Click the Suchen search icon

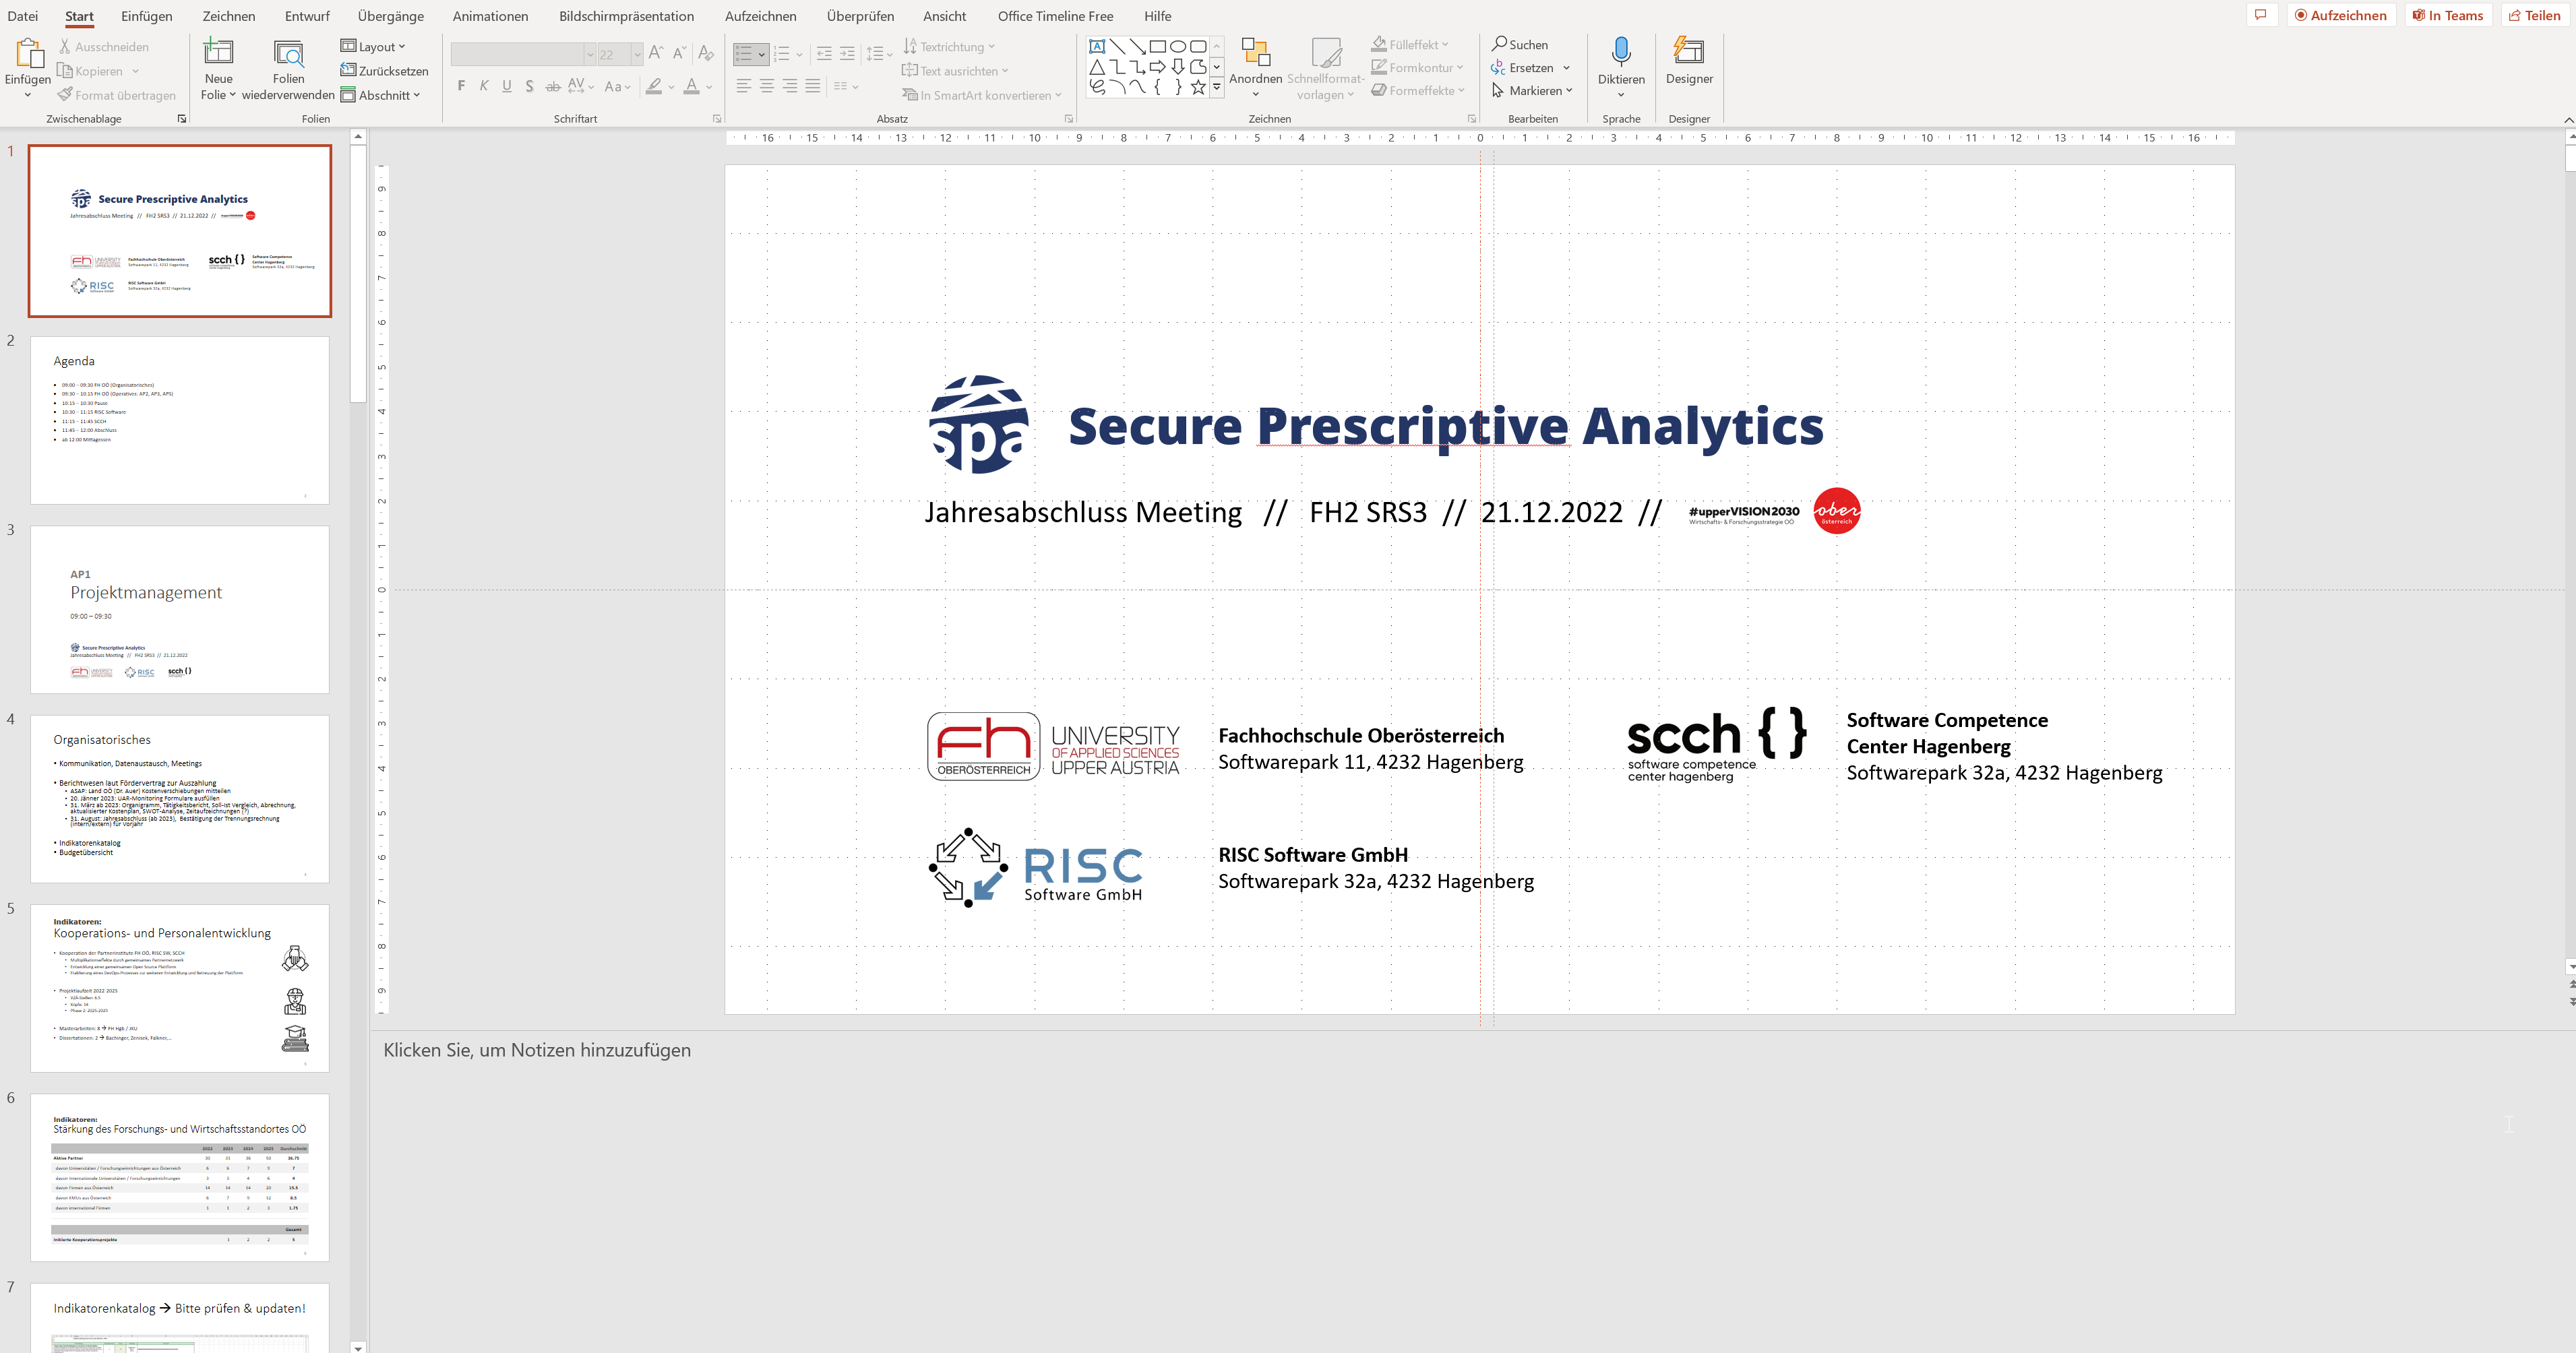[1519, 44]
